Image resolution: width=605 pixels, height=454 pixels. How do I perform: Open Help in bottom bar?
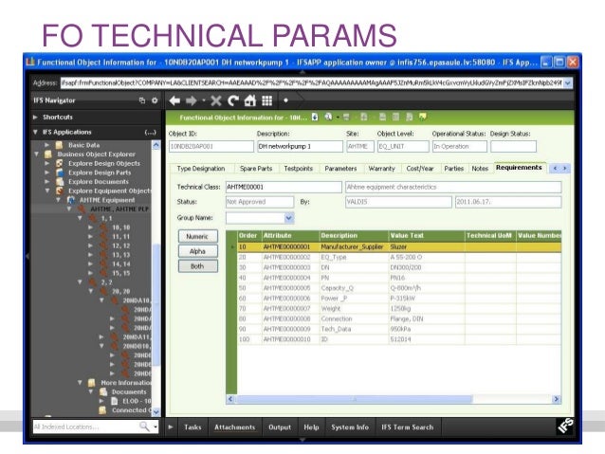click(311, 427)
